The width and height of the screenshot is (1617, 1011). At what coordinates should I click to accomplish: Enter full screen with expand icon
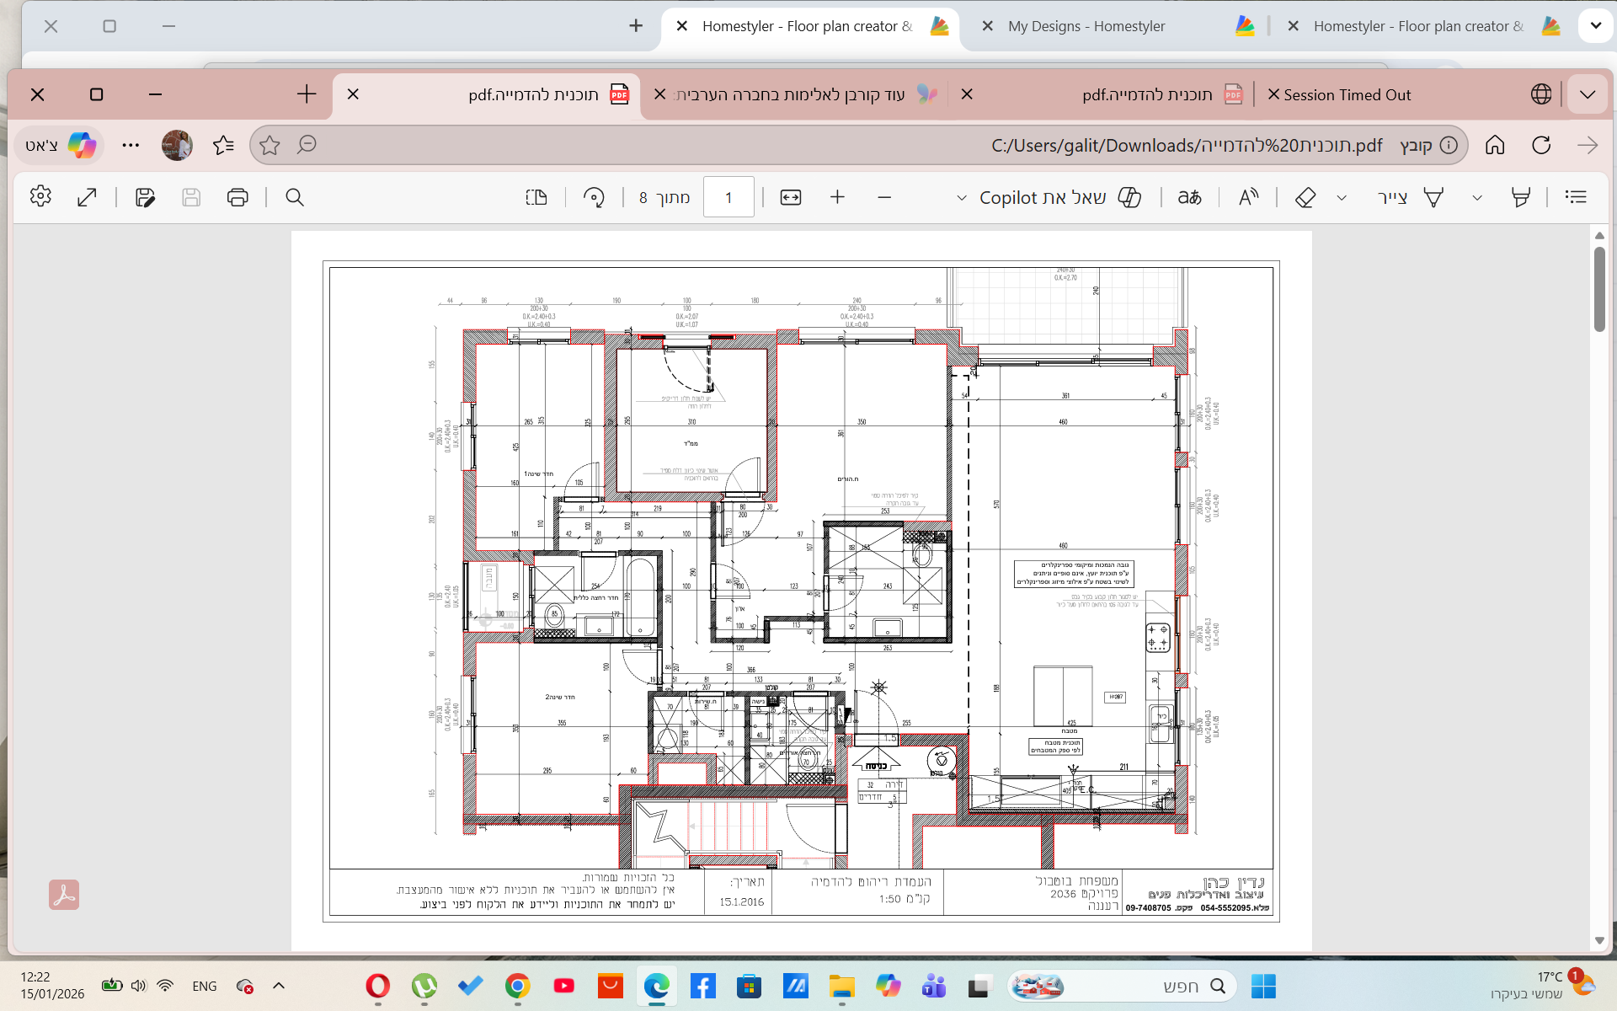[87, 197]
